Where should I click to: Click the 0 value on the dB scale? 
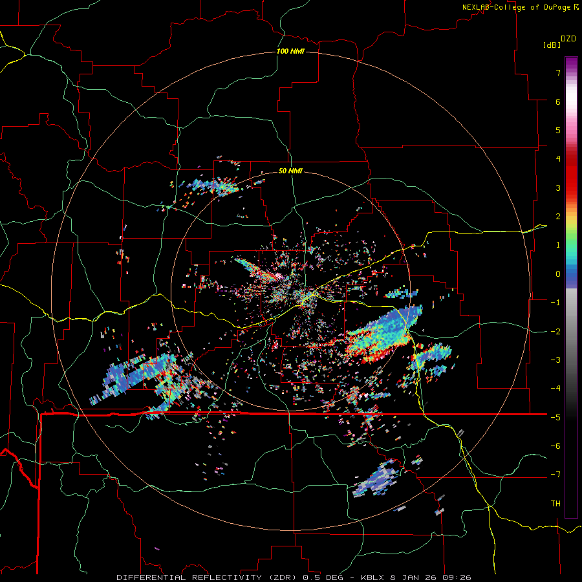[x=558, y=274]
